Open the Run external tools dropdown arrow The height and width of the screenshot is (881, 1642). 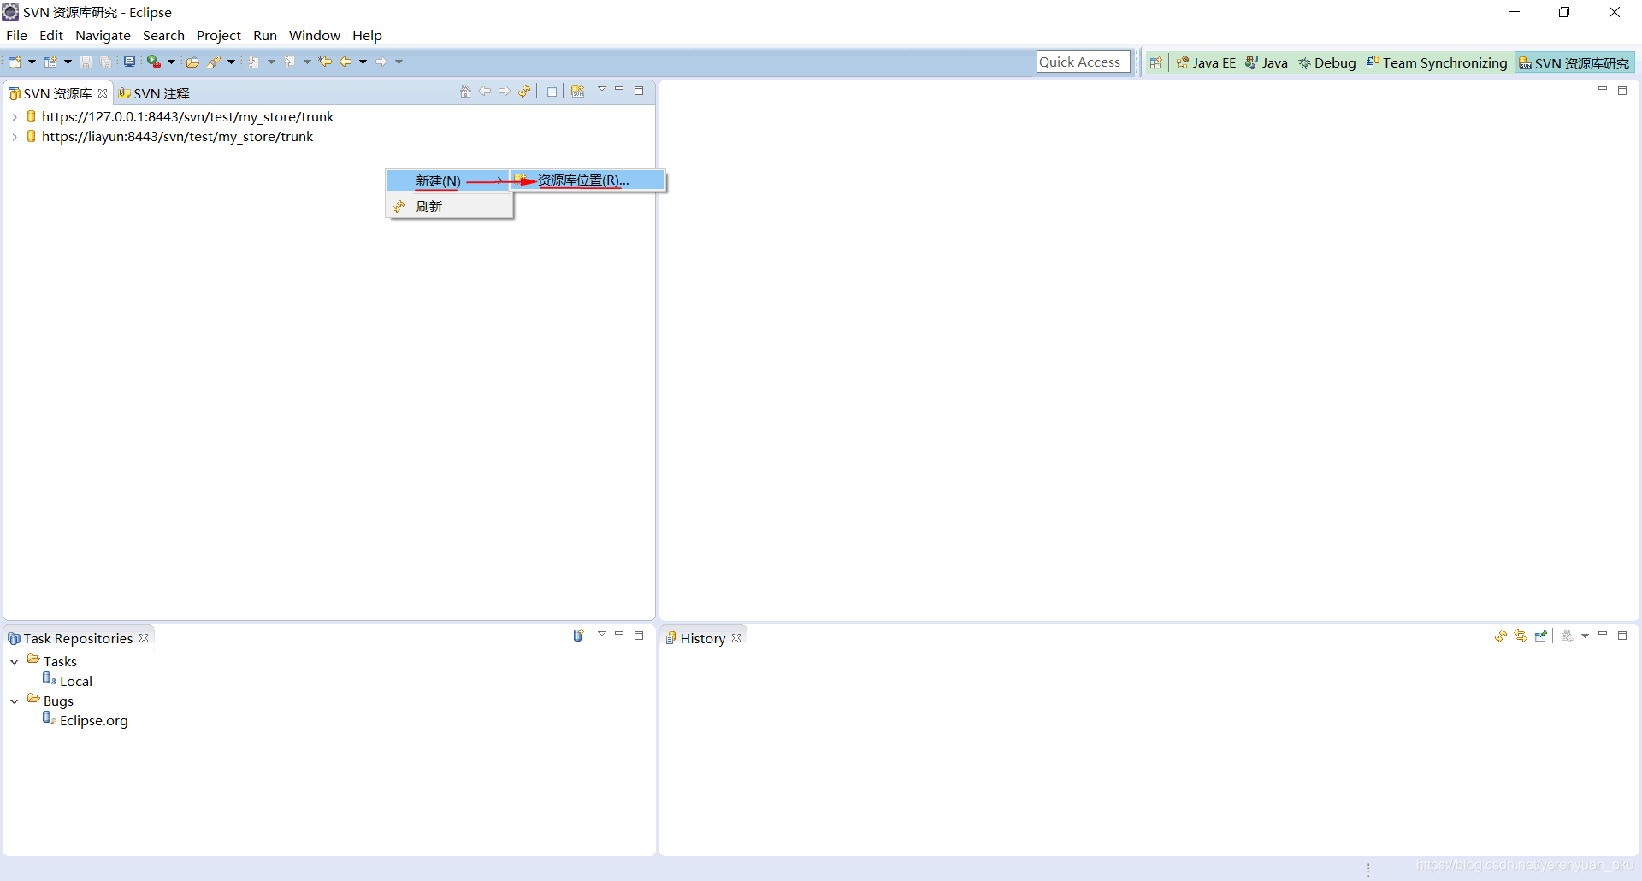coord(171,62)
